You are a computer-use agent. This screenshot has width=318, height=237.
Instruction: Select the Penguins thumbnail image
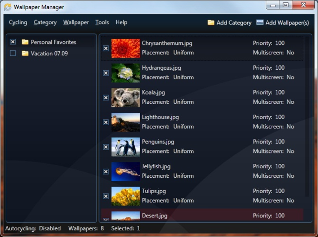[x=126, y=147]
